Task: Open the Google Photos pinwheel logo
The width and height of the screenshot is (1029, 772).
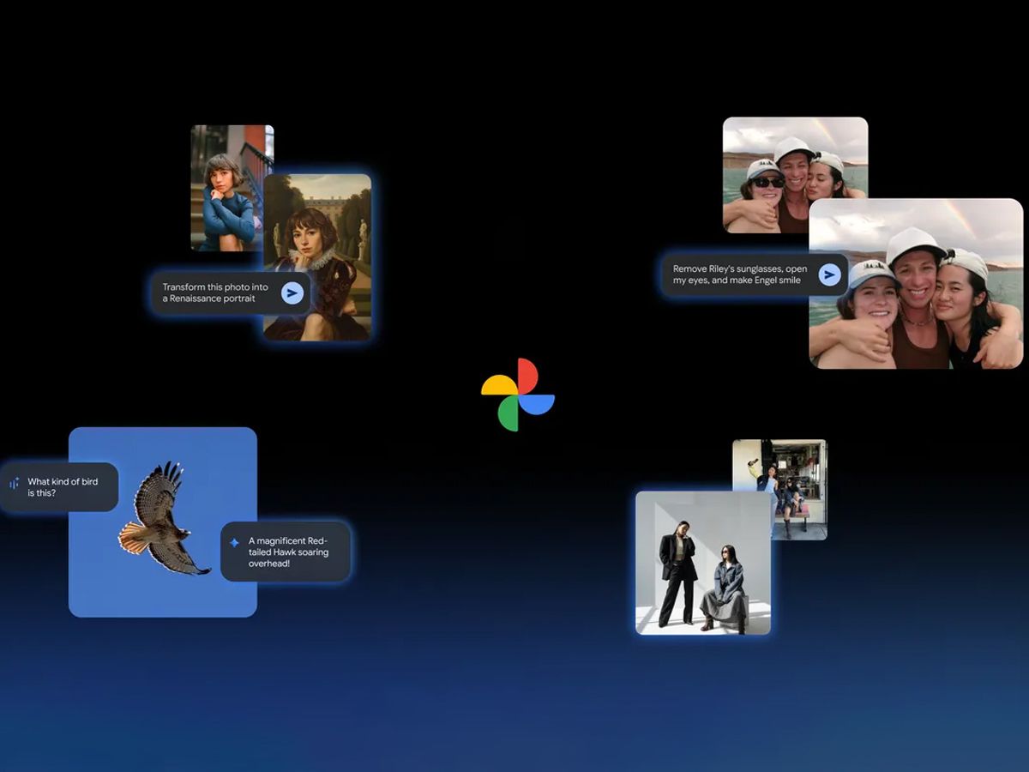Action: tap(519, 395)
